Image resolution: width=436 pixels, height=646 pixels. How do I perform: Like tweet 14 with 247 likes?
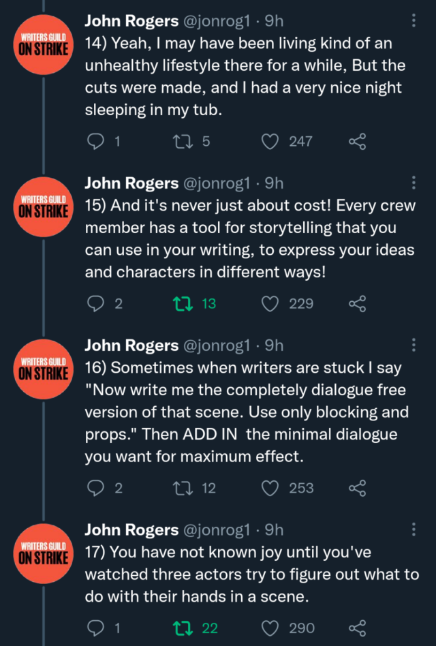(x=270, y=142)
